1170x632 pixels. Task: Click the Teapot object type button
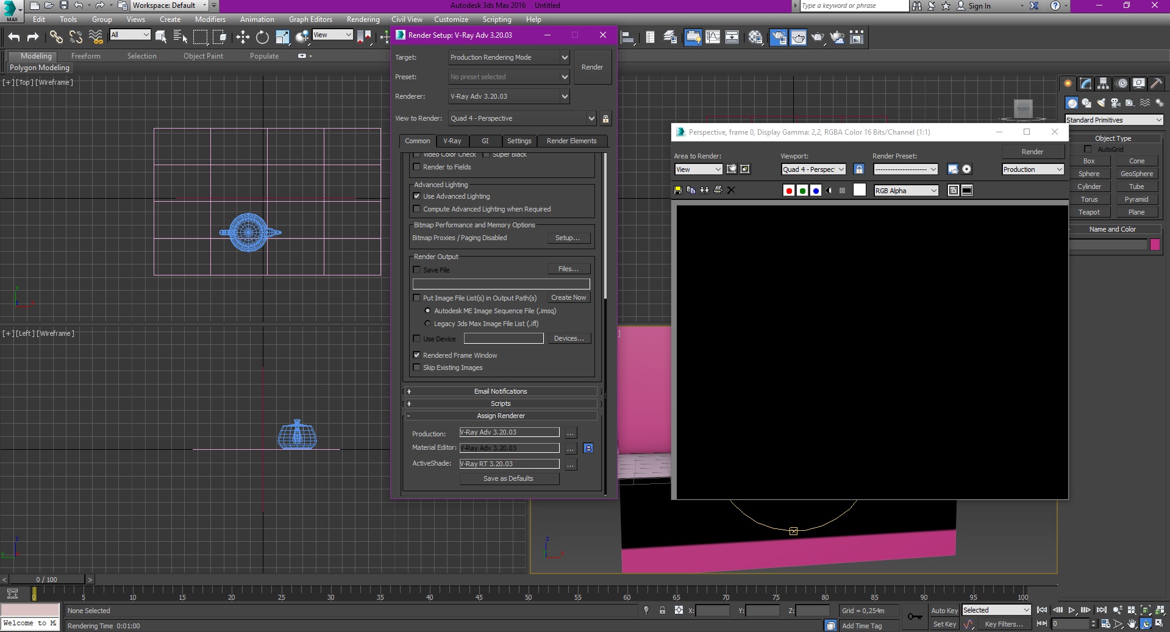[1089, 212]
